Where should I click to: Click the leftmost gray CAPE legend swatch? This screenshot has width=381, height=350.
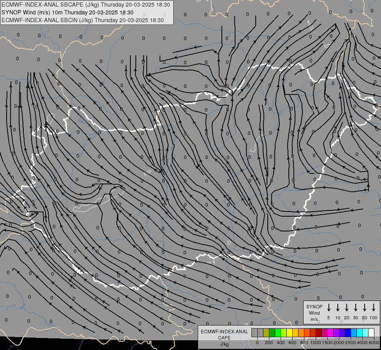click(255, 332)
